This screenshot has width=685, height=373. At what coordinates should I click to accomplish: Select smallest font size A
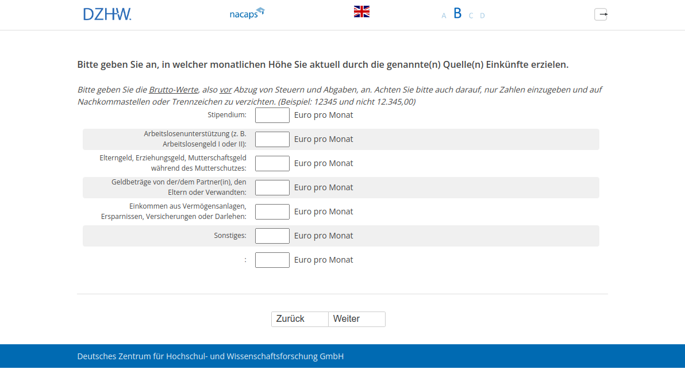click(x=444, y=16)
